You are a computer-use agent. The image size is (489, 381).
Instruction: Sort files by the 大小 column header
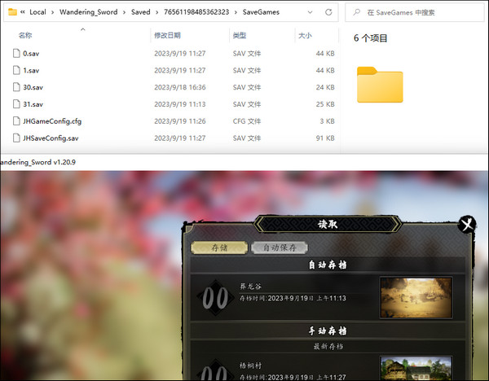coord(305,35)
